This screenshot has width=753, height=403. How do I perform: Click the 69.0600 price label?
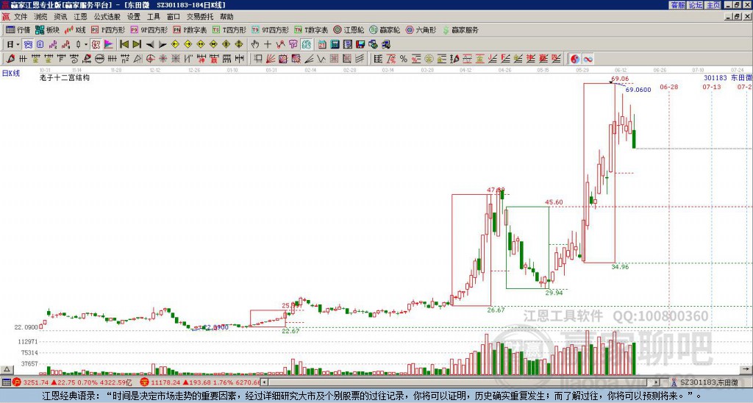click(638, 90)
